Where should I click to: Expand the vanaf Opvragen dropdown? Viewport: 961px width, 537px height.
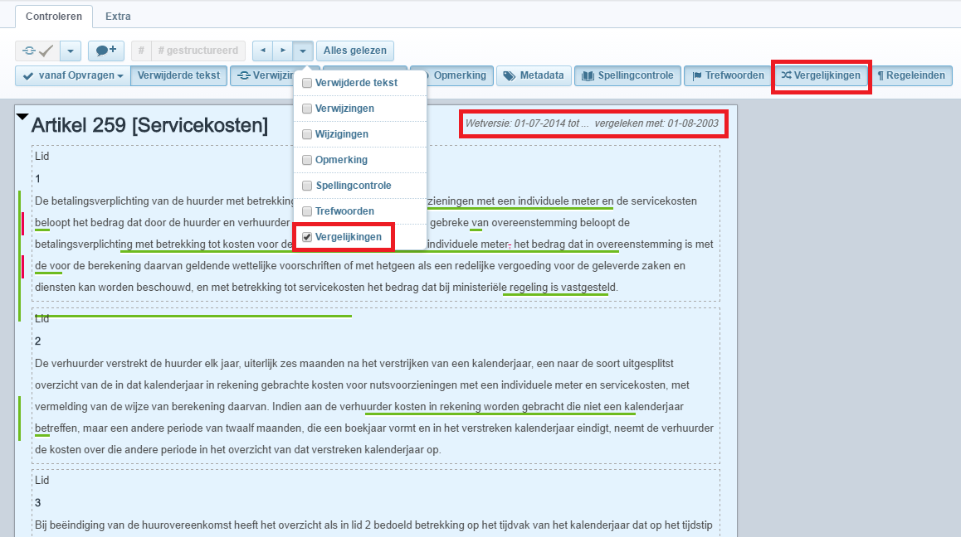[73, 75]
